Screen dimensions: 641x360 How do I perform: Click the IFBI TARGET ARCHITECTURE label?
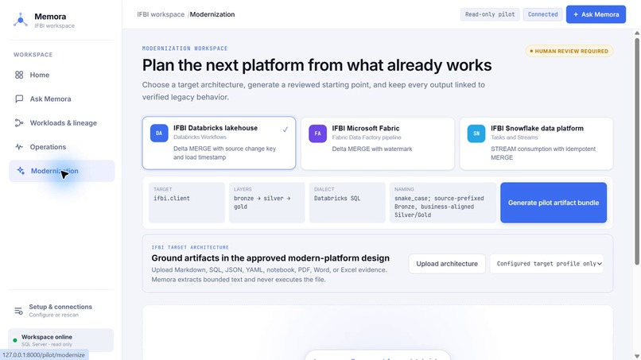coord(190,247)
